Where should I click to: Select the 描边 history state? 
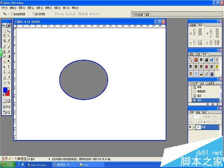click(x=206, y=96)
